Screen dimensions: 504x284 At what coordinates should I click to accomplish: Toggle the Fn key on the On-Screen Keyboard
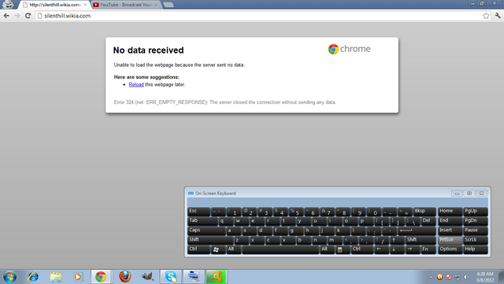click(428, 249)
